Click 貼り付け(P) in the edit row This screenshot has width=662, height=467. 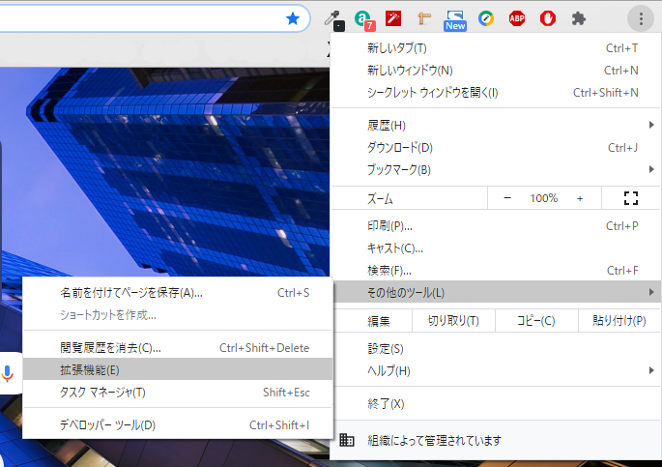coord(619,321)
